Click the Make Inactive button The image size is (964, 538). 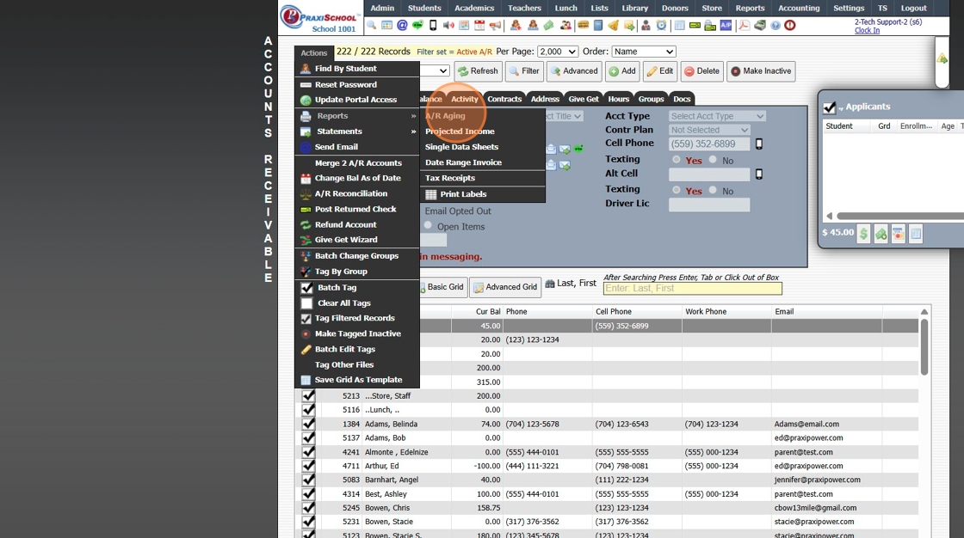point(761,71)
